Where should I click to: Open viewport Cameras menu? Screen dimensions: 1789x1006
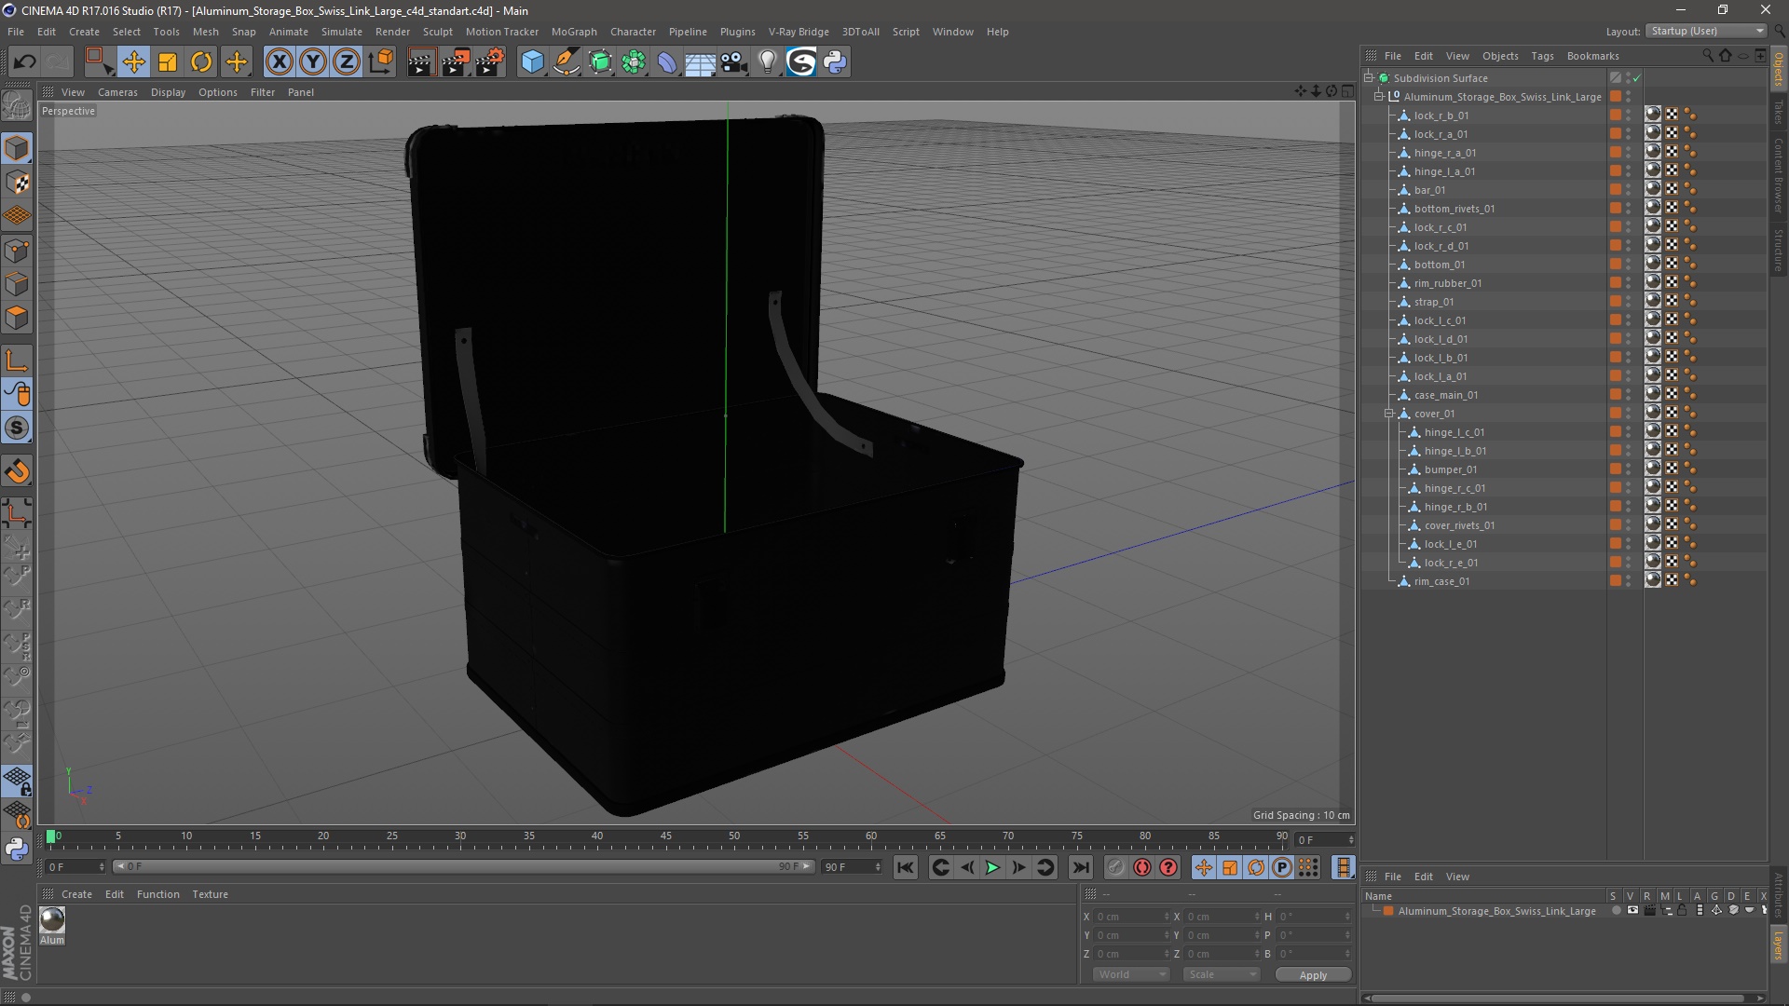[117, 92]
